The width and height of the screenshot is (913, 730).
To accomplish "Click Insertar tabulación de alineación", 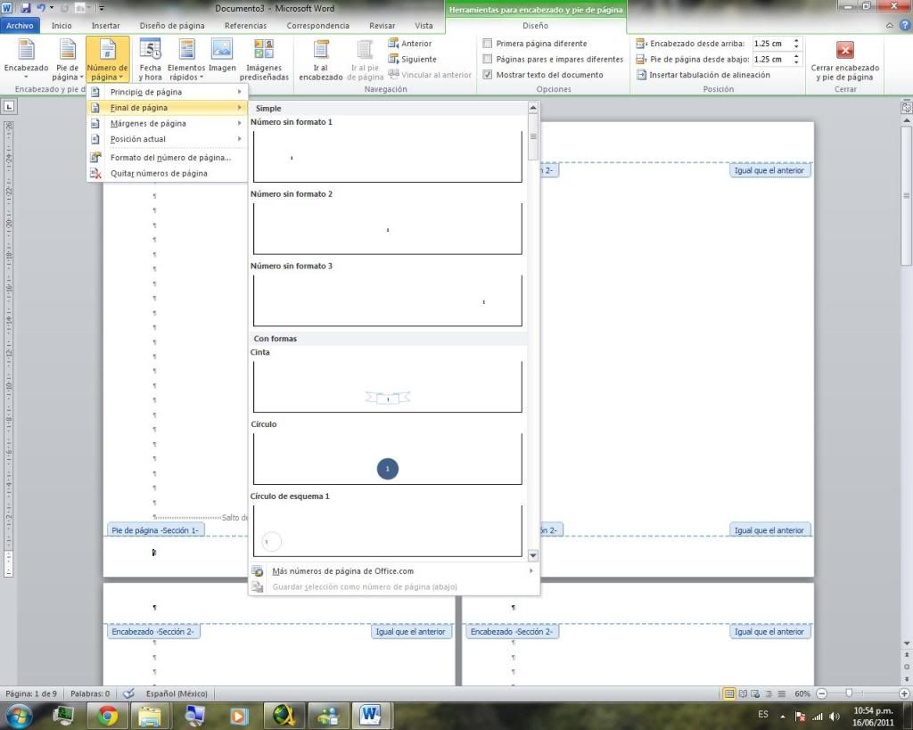I will pyautogui.click(x=703, y=75).
